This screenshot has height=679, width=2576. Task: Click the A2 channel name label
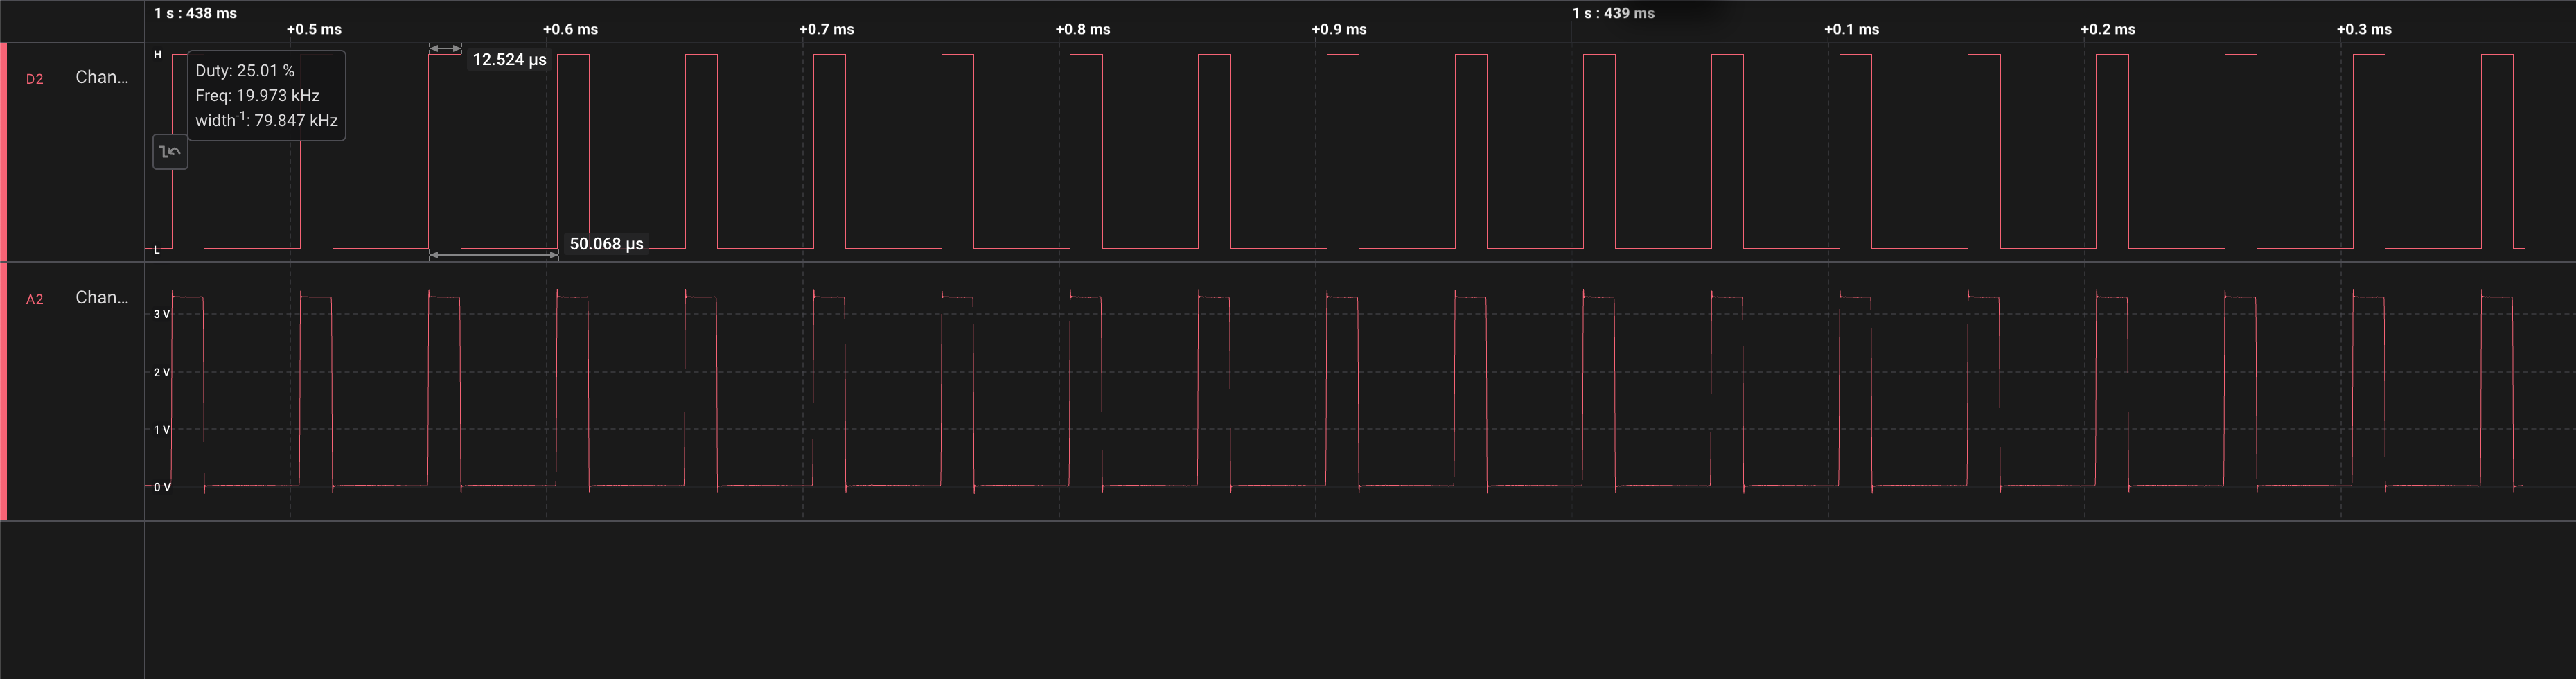102,297
